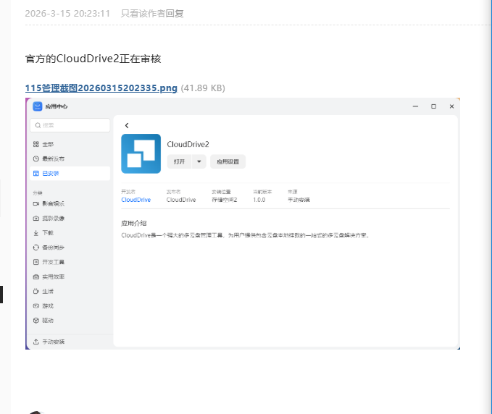Viewport: 492px width, 414px height.
Task: Click the 实用效率 toolbox icon
Action: (36, 276)
